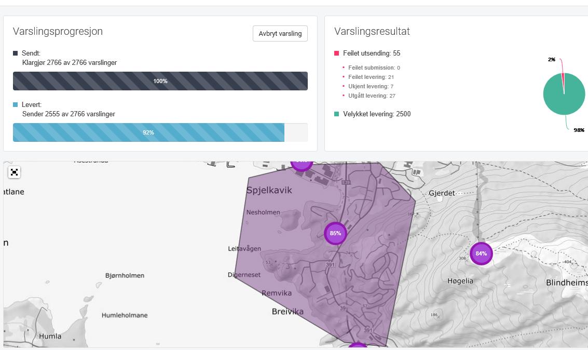
Task: Click the Humleholmane label on the map
Action: [x=125, y=316]
